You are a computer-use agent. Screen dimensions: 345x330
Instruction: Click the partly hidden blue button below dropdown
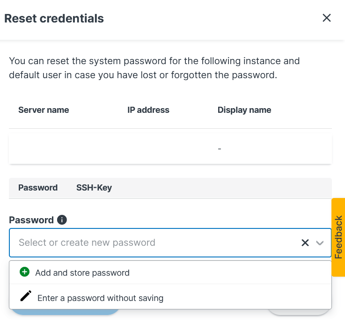coord(66,312)
